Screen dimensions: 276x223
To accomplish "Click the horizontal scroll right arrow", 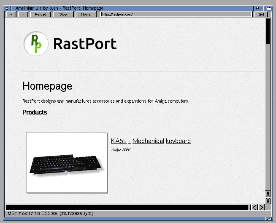I will tap(261, 207).
